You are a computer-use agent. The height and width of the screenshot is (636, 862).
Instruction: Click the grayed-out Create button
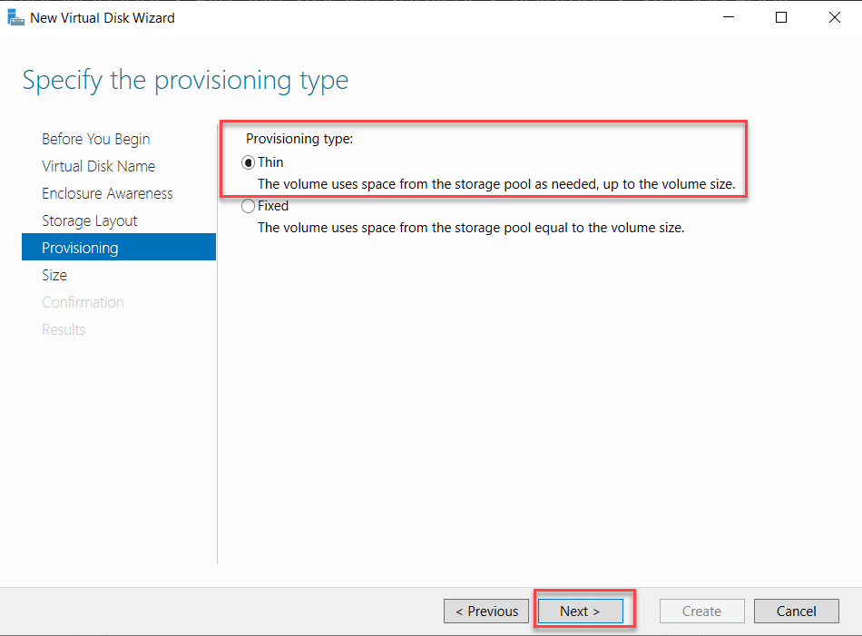point(702,611)
